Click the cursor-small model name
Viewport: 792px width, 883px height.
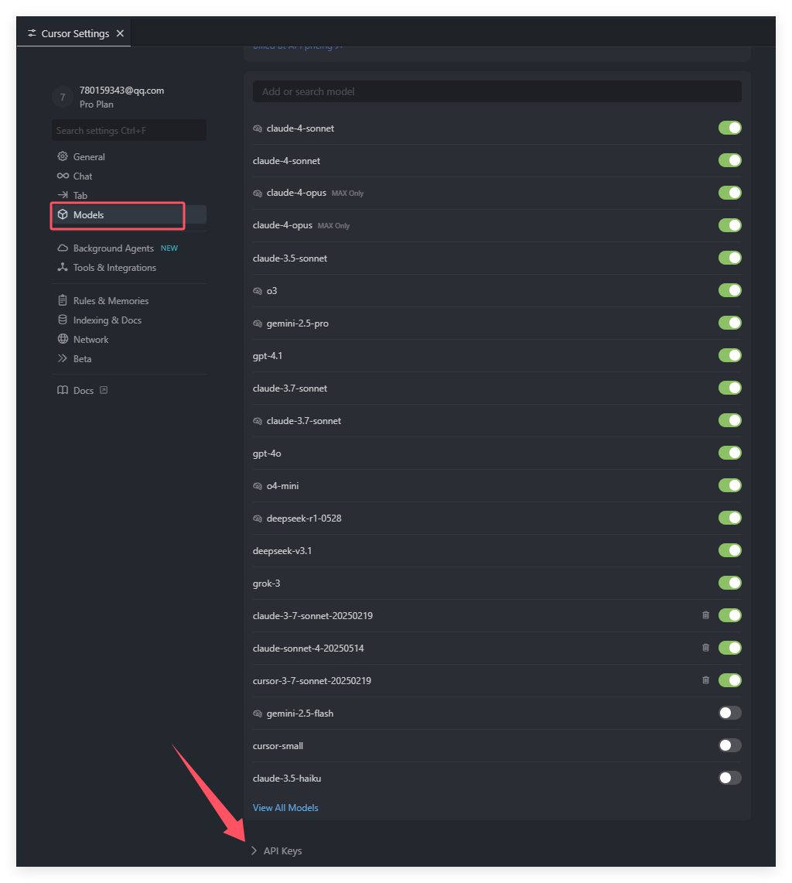pos(278,746)
